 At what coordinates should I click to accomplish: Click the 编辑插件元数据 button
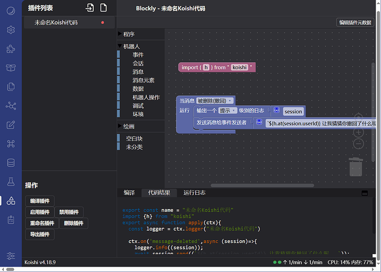tap(355, 23)
